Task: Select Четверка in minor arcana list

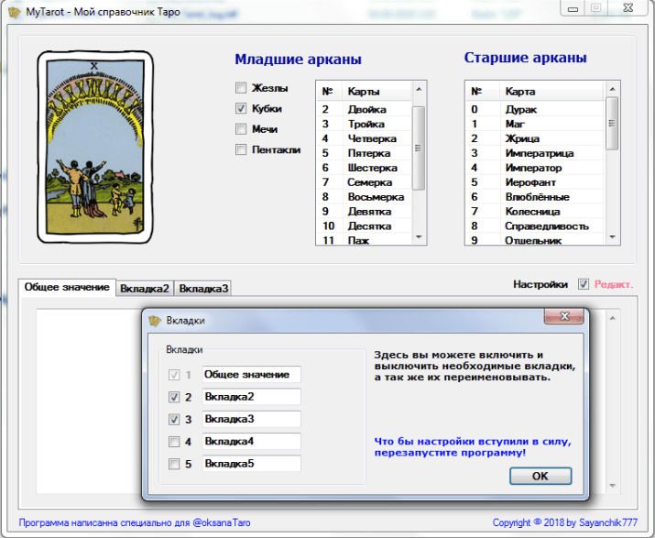Action: pos(365,138)
